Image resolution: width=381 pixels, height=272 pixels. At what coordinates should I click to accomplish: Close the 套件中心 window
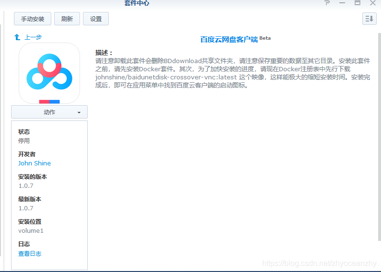(x=373, y=3)
